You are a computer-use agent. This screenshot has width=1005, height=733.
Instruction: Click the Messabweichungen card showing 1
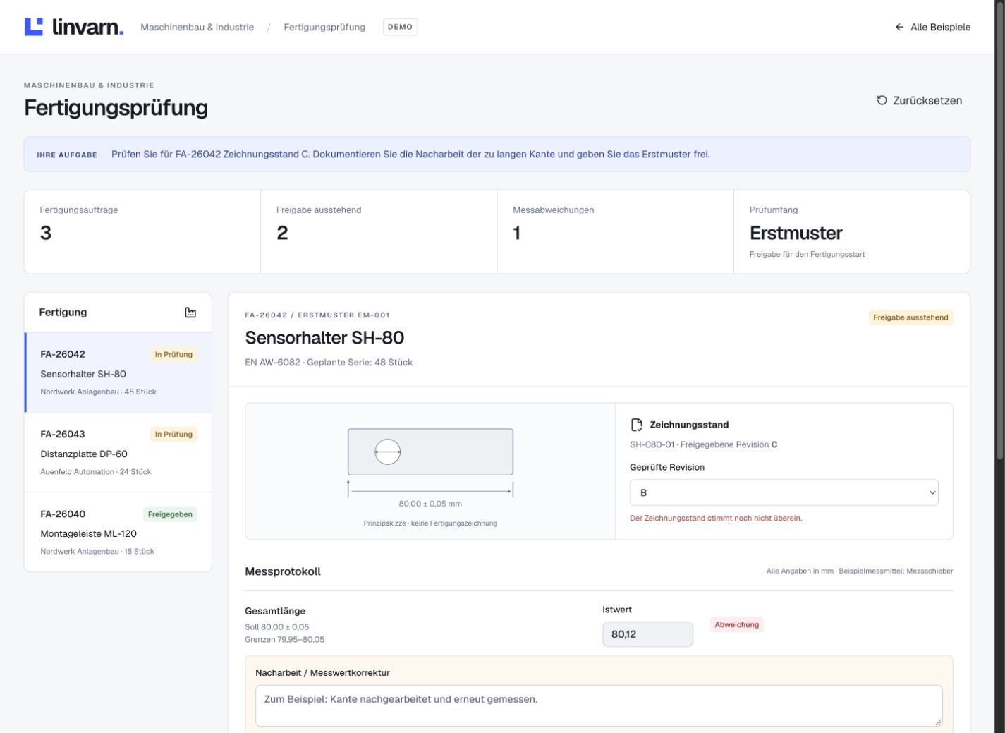coord(616,231)
